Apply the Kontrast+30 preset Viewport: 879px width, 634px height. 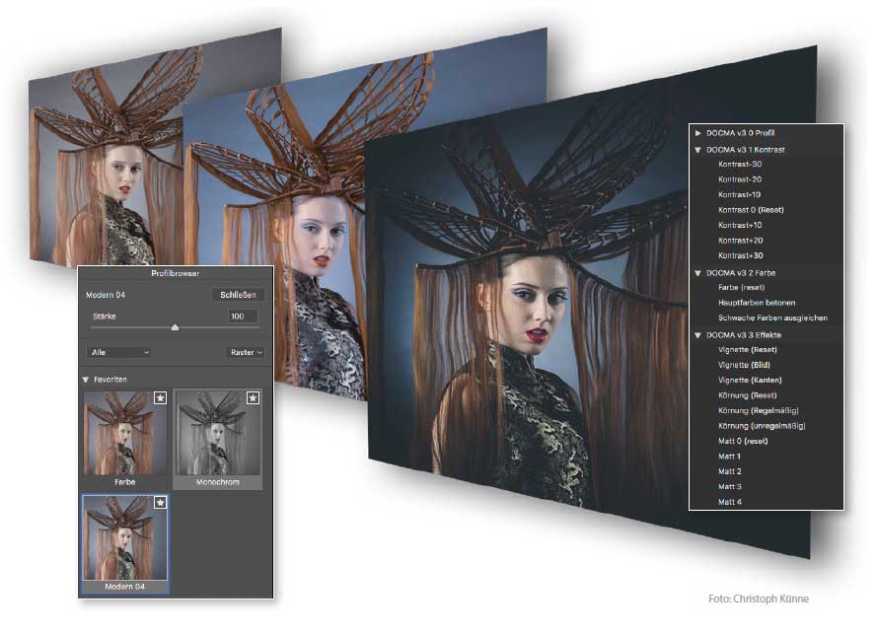coord(741,255)
